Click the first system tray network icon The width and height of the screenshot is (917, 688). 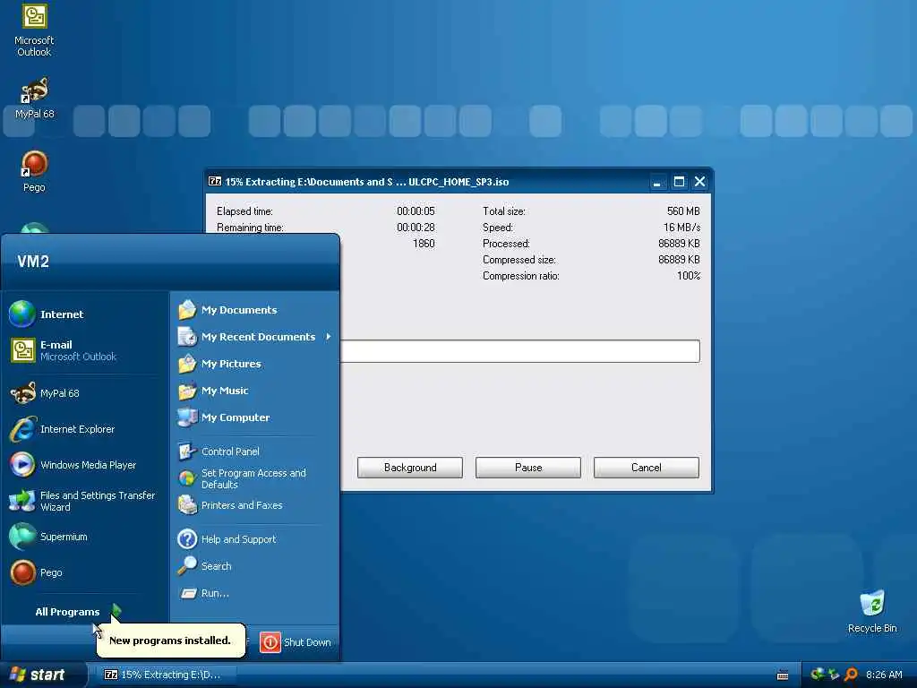click(818, 675)
